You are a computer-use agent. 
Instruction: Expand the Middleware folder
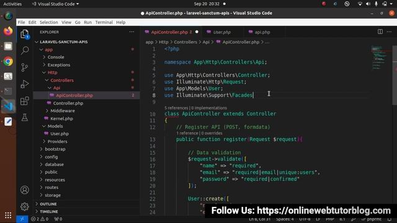(x=62, y=111)
